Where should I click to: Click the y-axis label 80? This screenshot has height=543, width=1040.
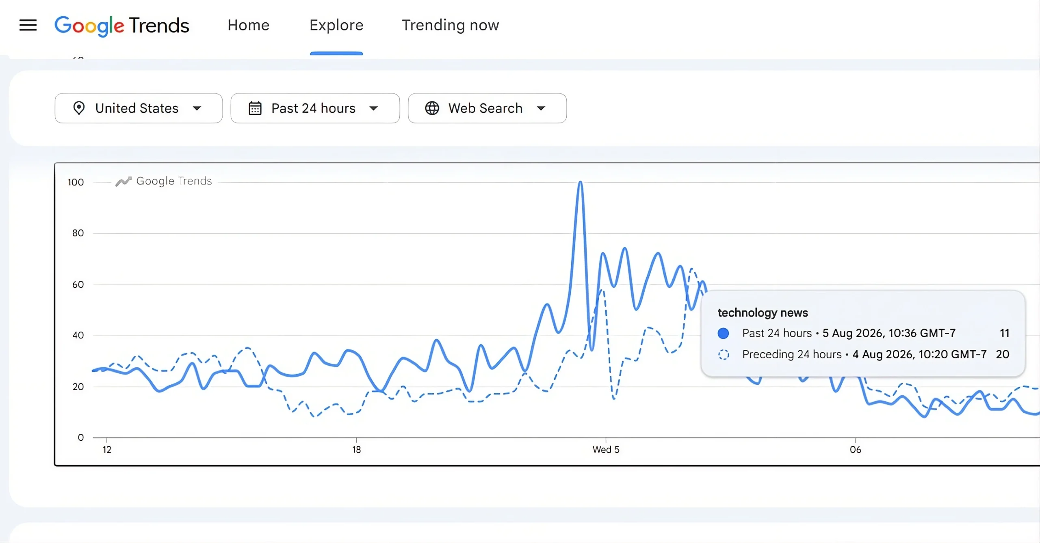tap(78, 233)
